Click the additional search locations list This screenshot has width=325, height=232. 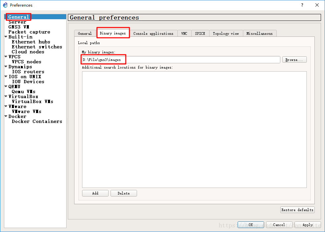(194, 130)
